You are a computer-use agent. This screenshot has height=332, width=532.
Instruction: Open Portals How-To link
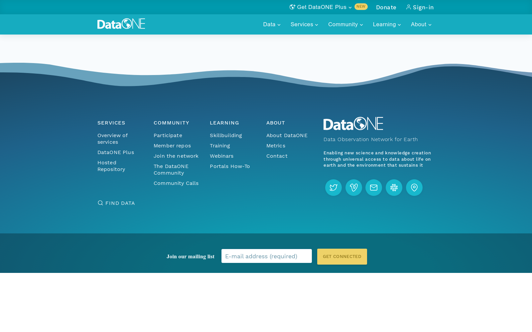coord(230,166)
